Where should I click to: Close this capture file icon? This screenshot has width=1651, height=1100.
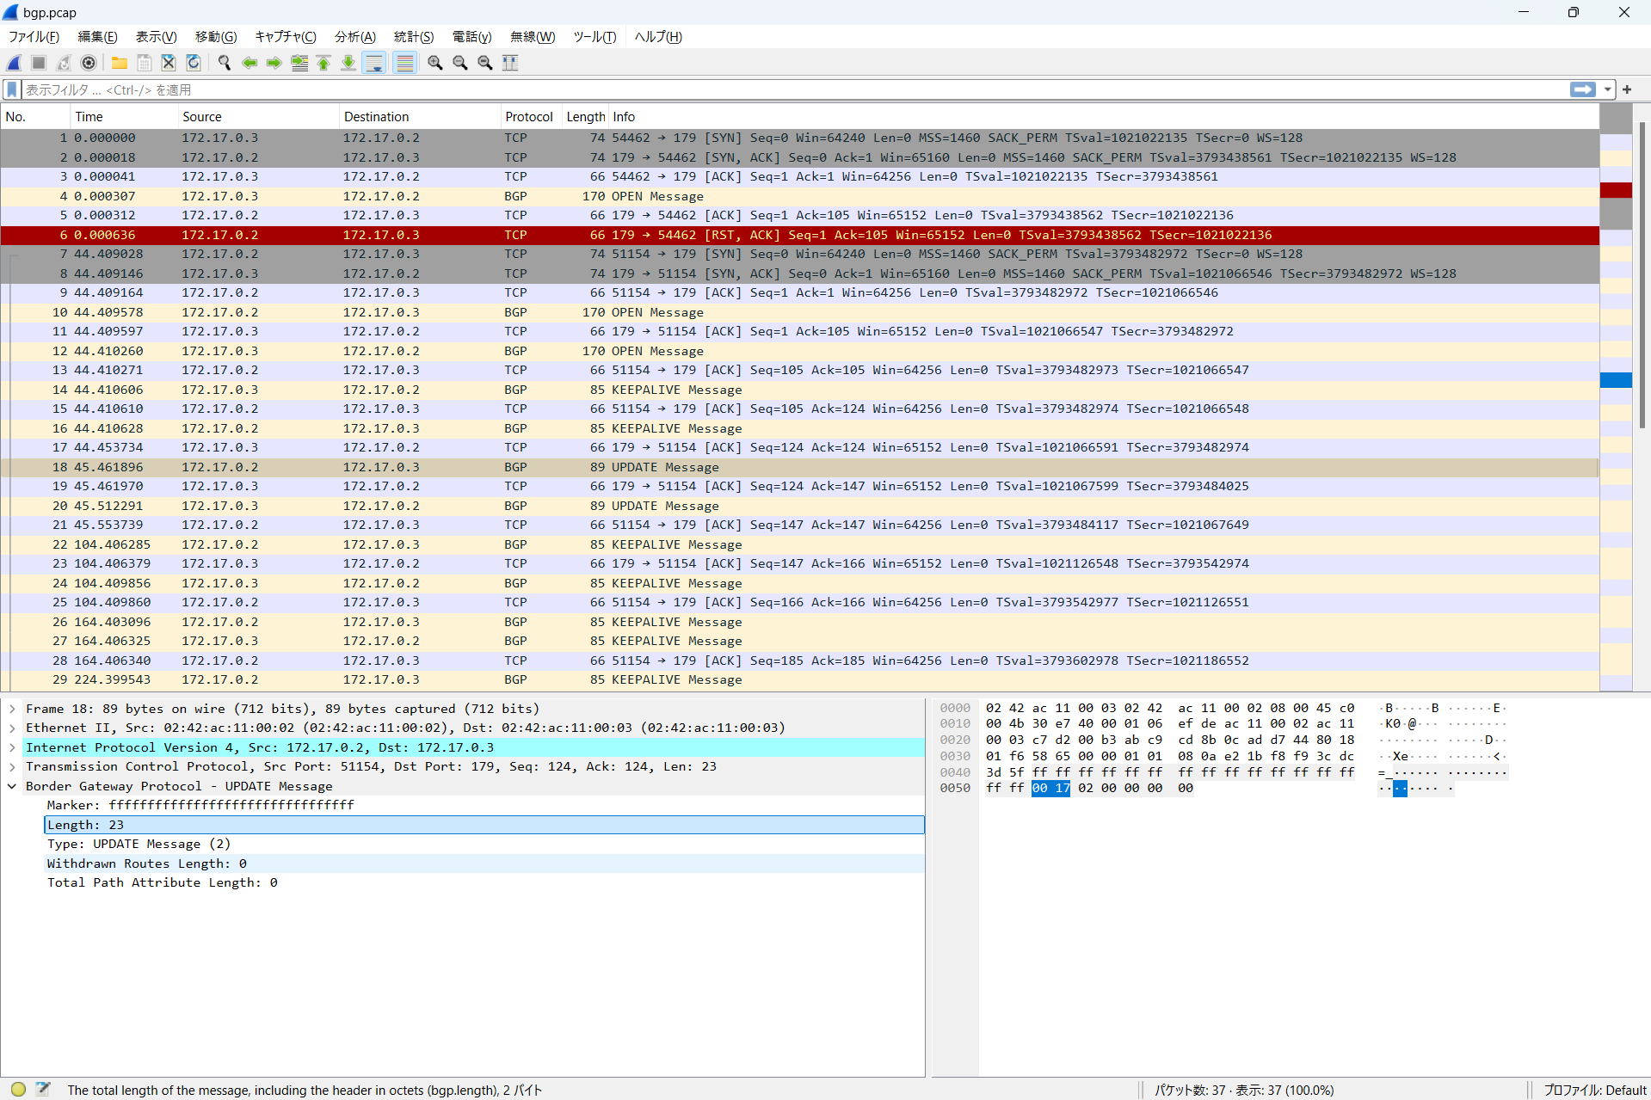pyautogui.click(x=169, y=63)
